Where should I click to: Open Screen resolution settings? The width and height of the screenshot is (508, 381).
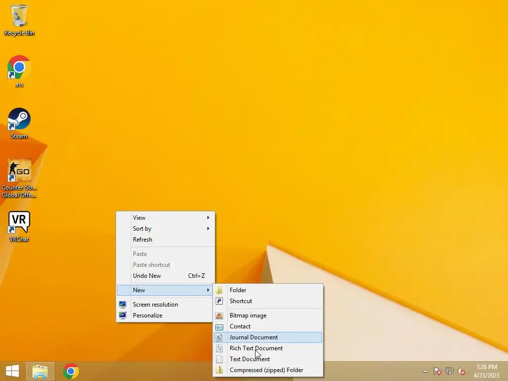(x=166, y=305)
